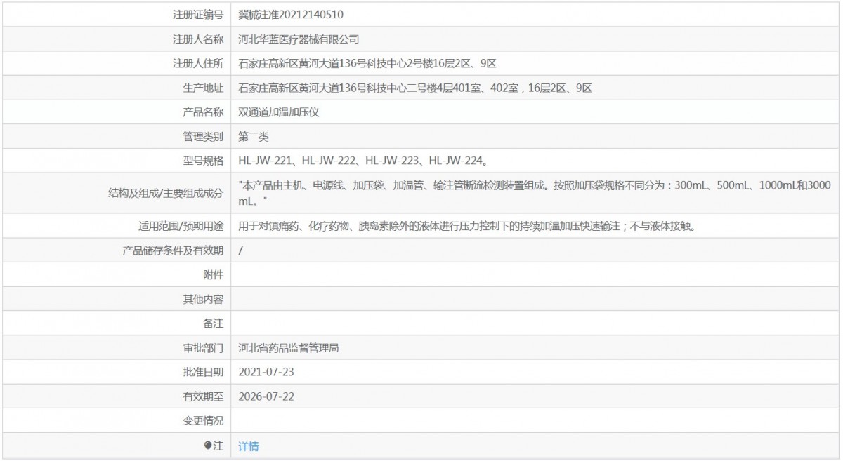
Task: Click the 注册人名称 label
Action: click(198, 39)
